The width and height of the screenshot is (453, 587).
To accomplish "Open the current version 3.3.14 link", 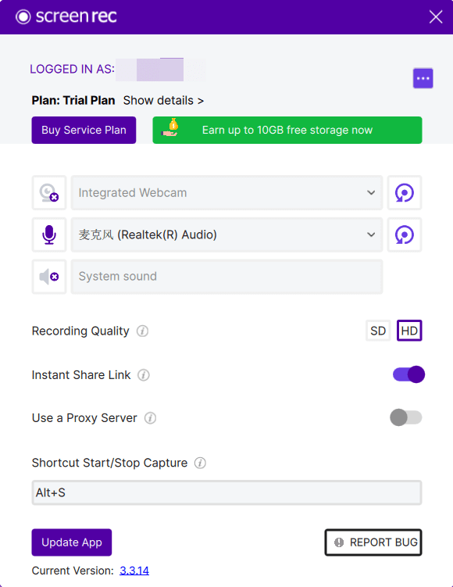I will (x=134, y=571).
